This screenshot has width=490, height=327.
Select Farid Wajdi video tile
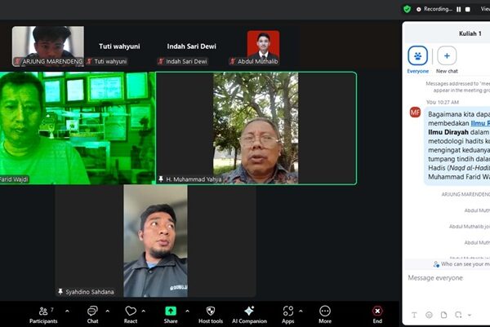(x=78, y=128)
